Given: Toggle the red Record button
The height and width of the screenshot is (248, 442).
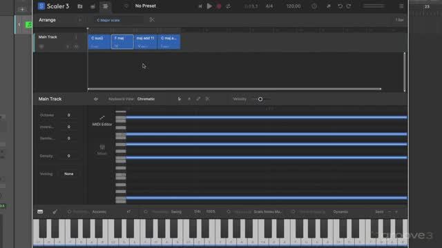Looking at the screenshot, I should click(x=219, y=6).
